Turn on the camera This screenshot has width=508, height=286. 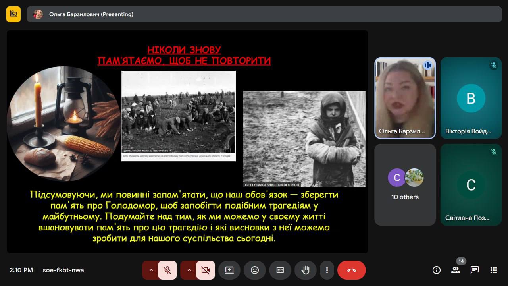coord(206,270)
